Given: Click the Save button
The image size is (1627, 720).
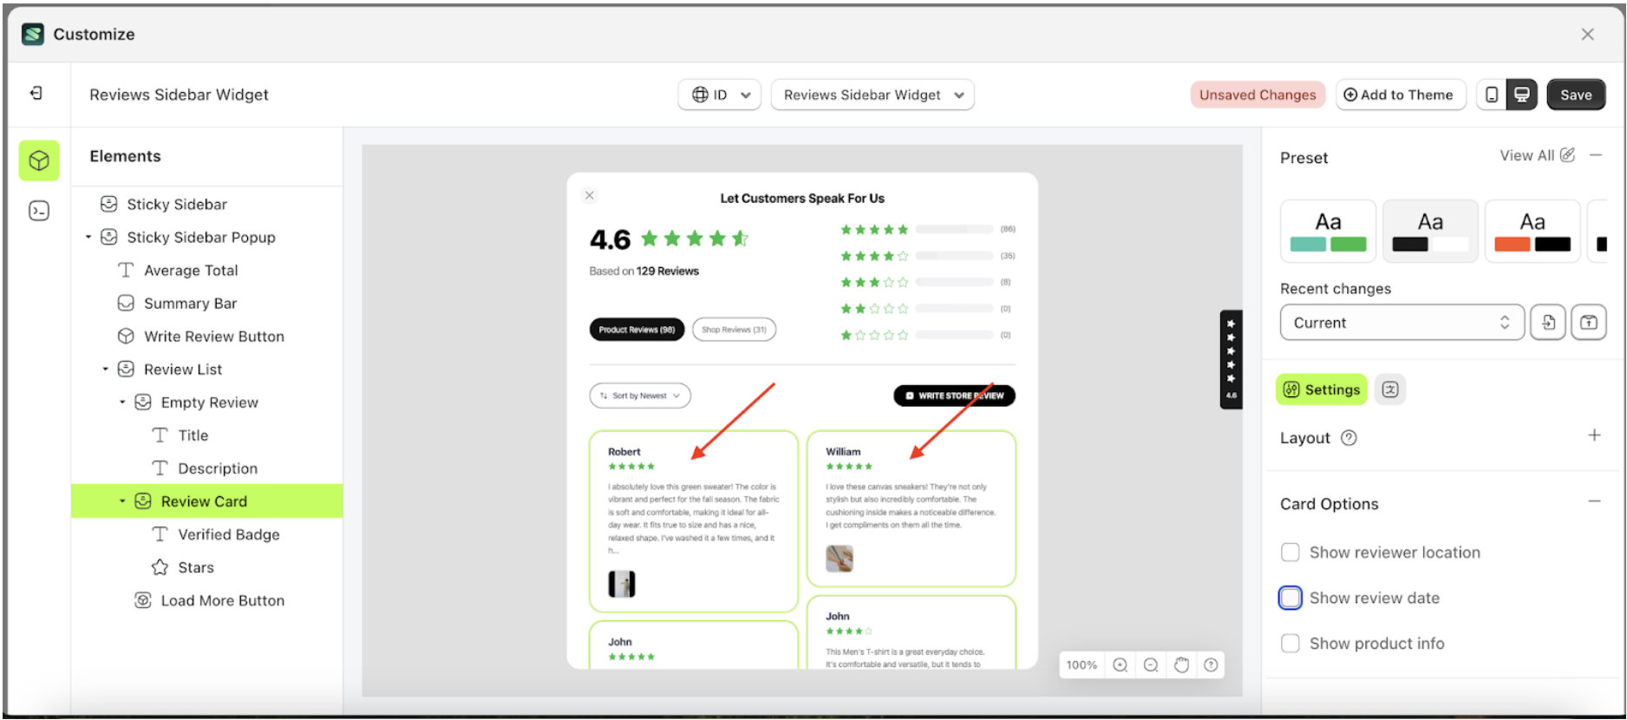Looking at the screenshot, I should (1576, 95).
